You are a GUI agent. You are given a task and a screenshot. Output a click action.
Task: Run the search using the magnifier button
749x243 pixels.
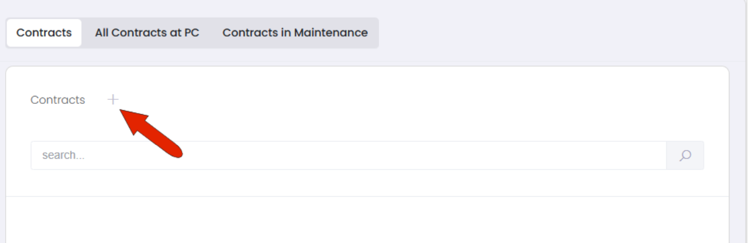point(685,155)
